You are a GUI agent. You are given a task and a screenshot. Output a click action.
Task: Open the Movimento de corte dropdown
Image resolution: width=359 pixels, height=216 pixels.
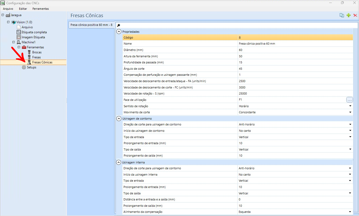[x=350, y=112]
